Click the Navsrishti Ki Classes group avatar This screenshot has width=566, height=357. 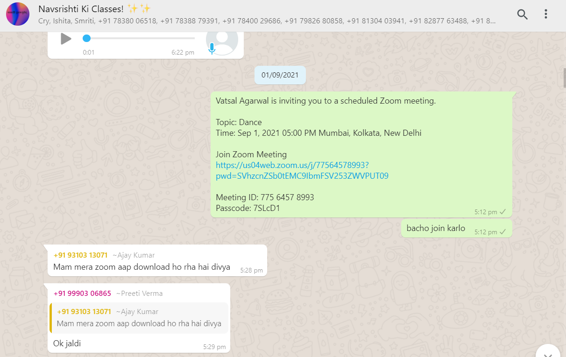(x=18, y=14)
